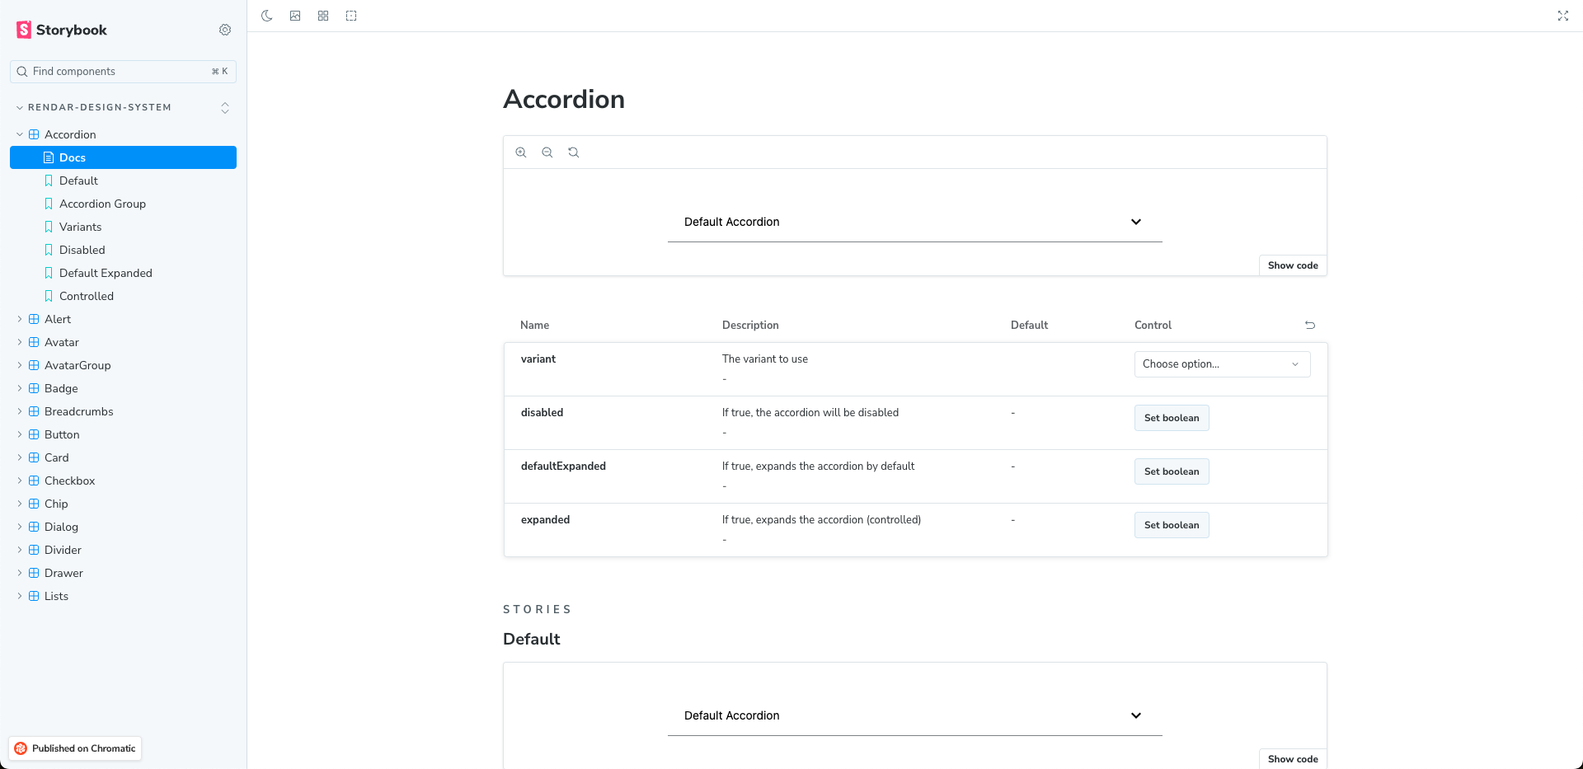Click the Dialog component grid icon
The image size is (1583, 769).
click(x=34, y=527)
